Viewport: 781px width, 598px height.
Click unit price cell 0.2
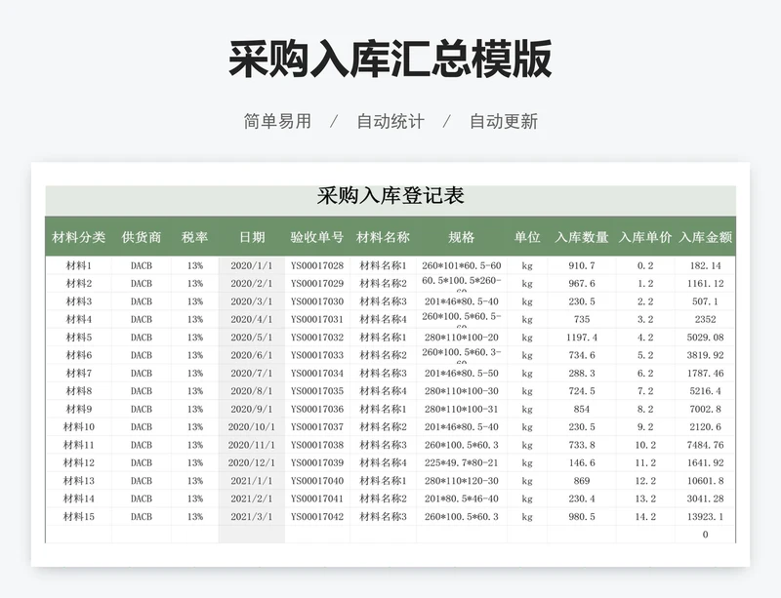[645, 265]
